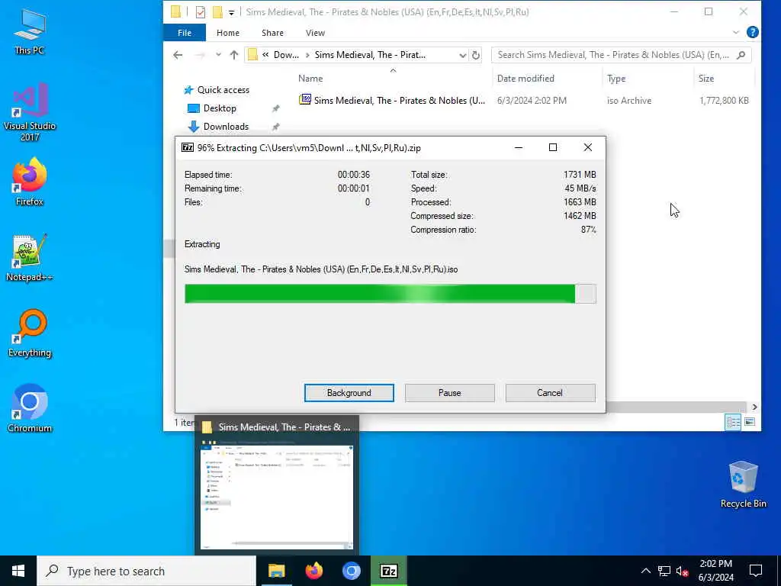Open File Explorer from the taskbar
This screenshot has width=781, height=586.
pyautogui.click(x=276, y=571)
